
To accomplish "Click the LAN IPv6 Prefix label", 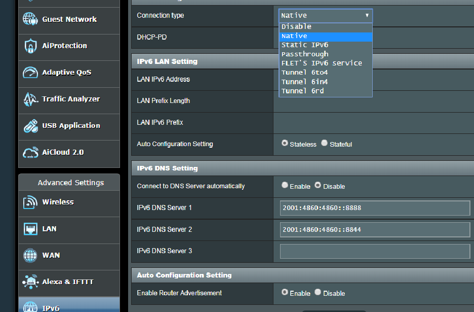I will (x=160, y=122).
